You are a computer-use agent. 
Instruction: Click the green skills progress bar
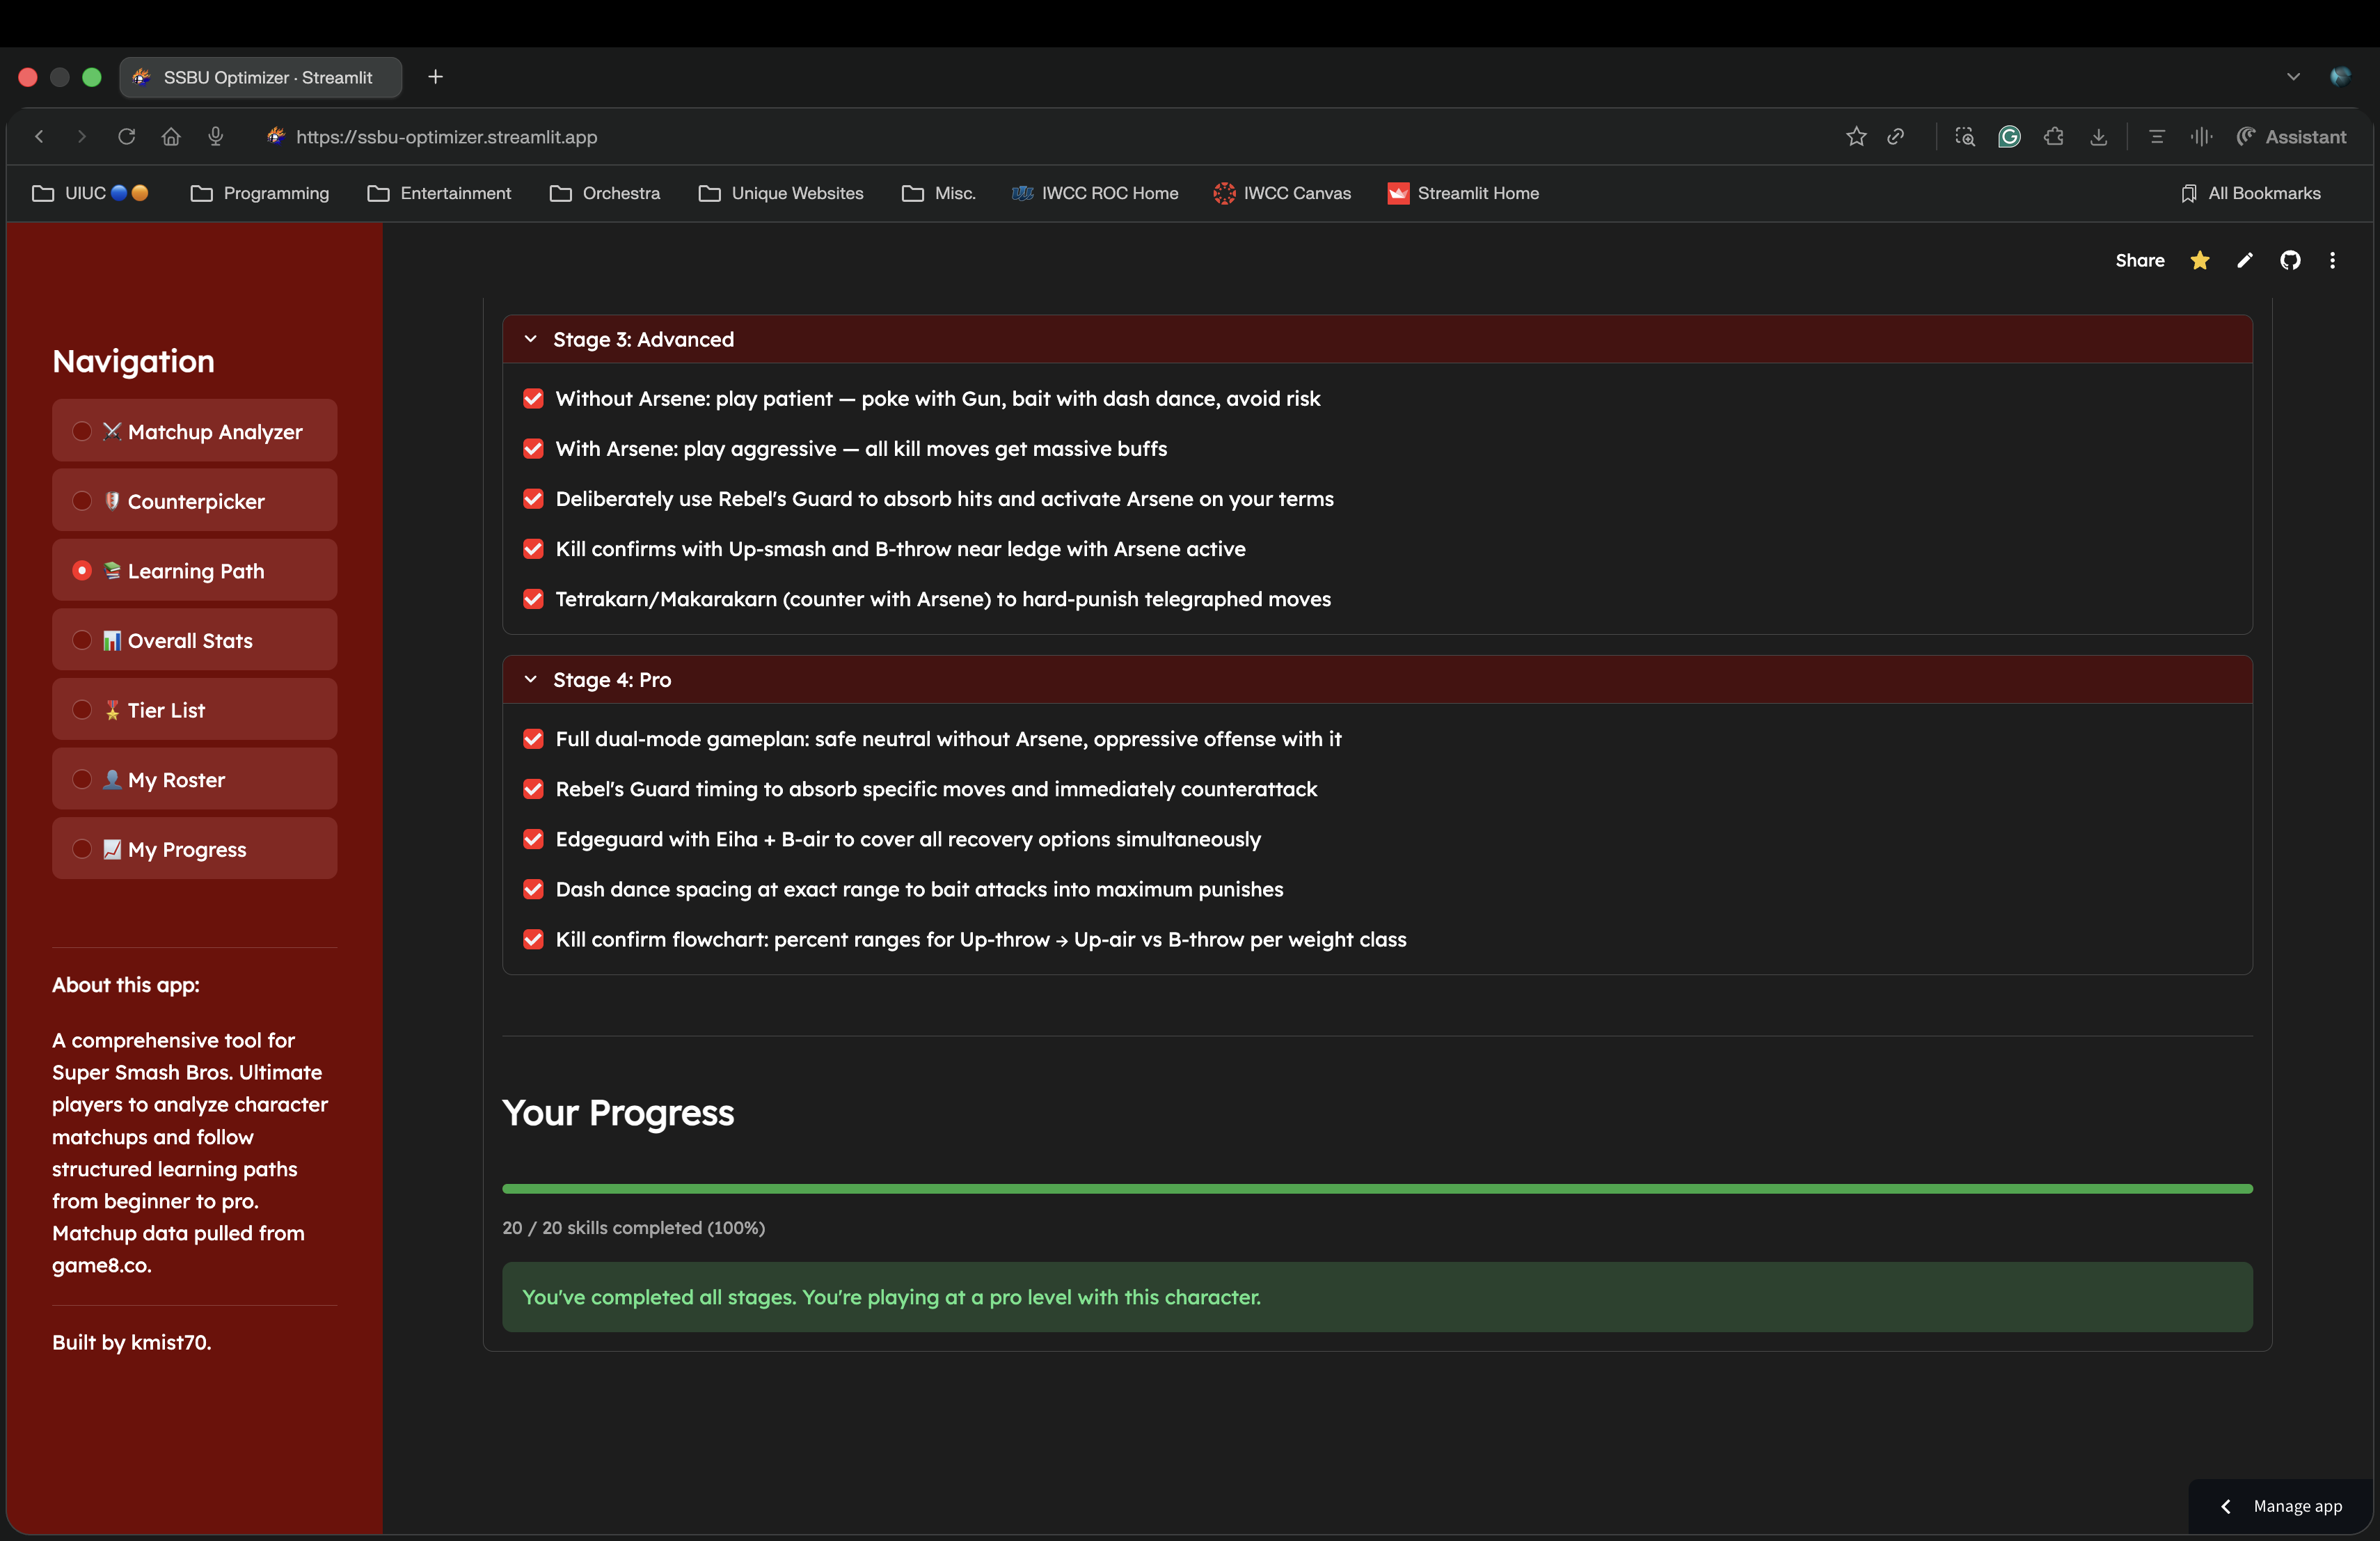click(1377, 1189)
